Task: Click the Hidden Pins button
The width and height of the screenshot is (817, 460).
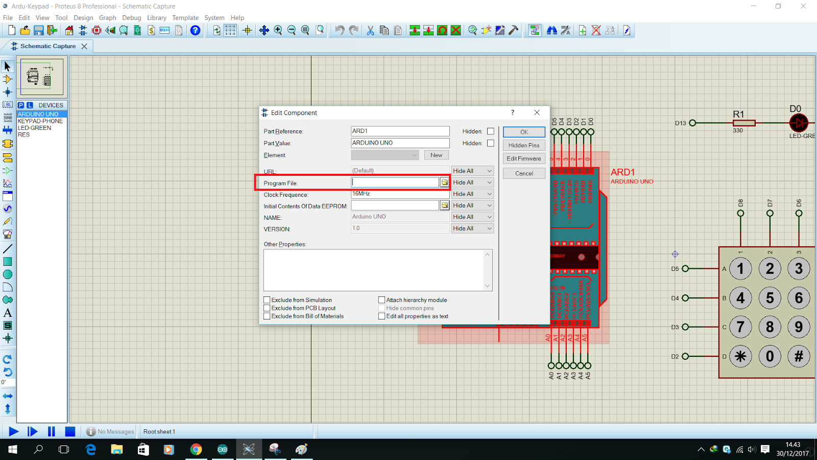Action: click(x=524, y=145)
